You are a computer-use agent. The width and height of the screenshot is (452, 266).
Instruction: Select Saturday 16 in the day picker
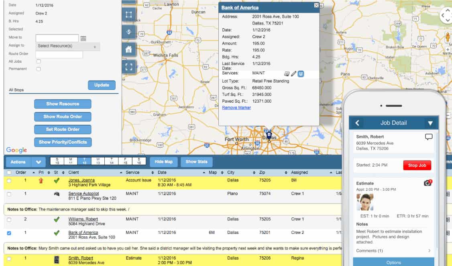[x=139, y=161]
